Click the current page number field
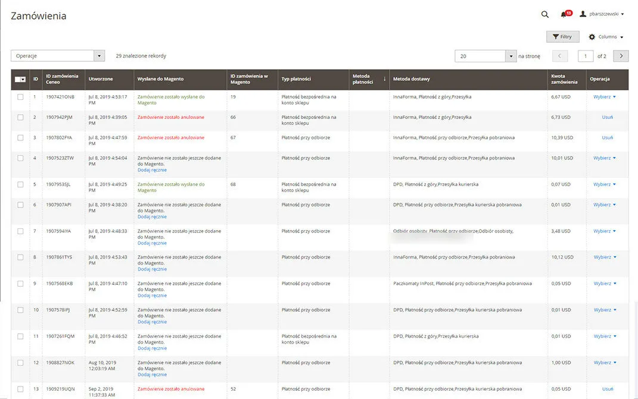Viewport: 638px width, 399px height. [586, 56]
